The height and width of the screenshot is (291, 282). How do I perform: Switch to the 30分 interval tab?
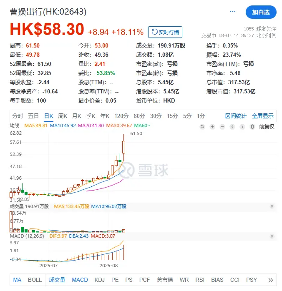coord(156,116)
